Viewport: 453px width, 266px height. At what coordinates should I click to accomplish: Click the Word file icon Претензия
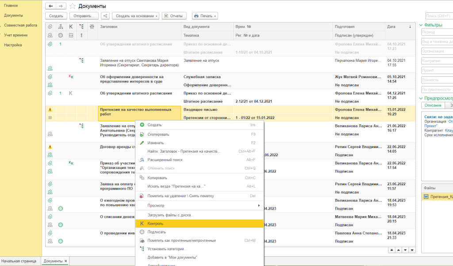click(x=426, y=197)
